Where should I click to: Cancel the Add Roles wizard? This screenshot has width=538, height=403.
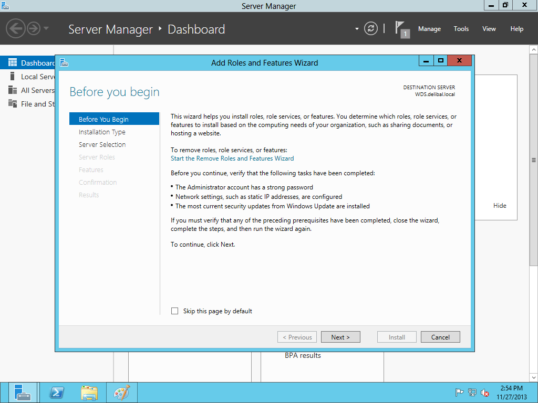click(x=440, y=337)
